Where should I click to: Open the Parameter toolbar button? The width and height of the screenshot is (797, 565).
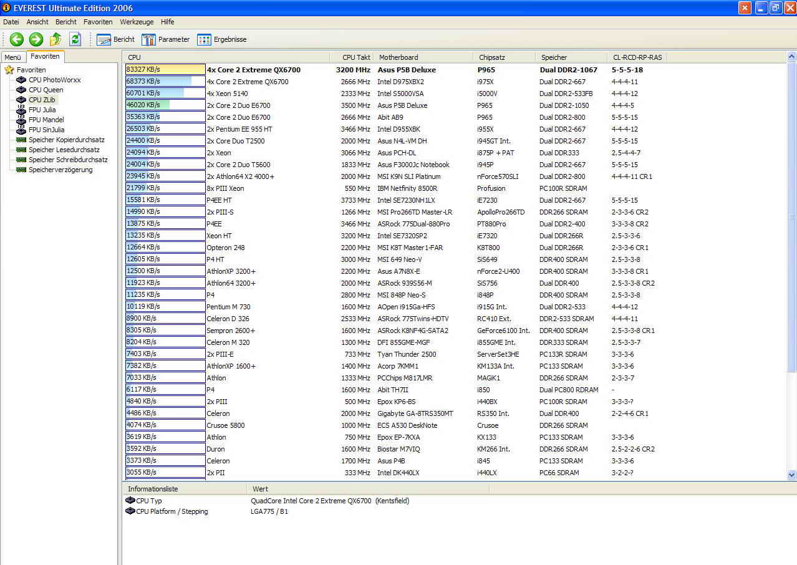(166, 39)
